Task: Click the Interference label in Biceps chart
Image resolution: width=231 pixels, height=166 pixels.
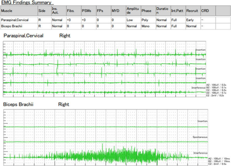Action: click(200, 153)
